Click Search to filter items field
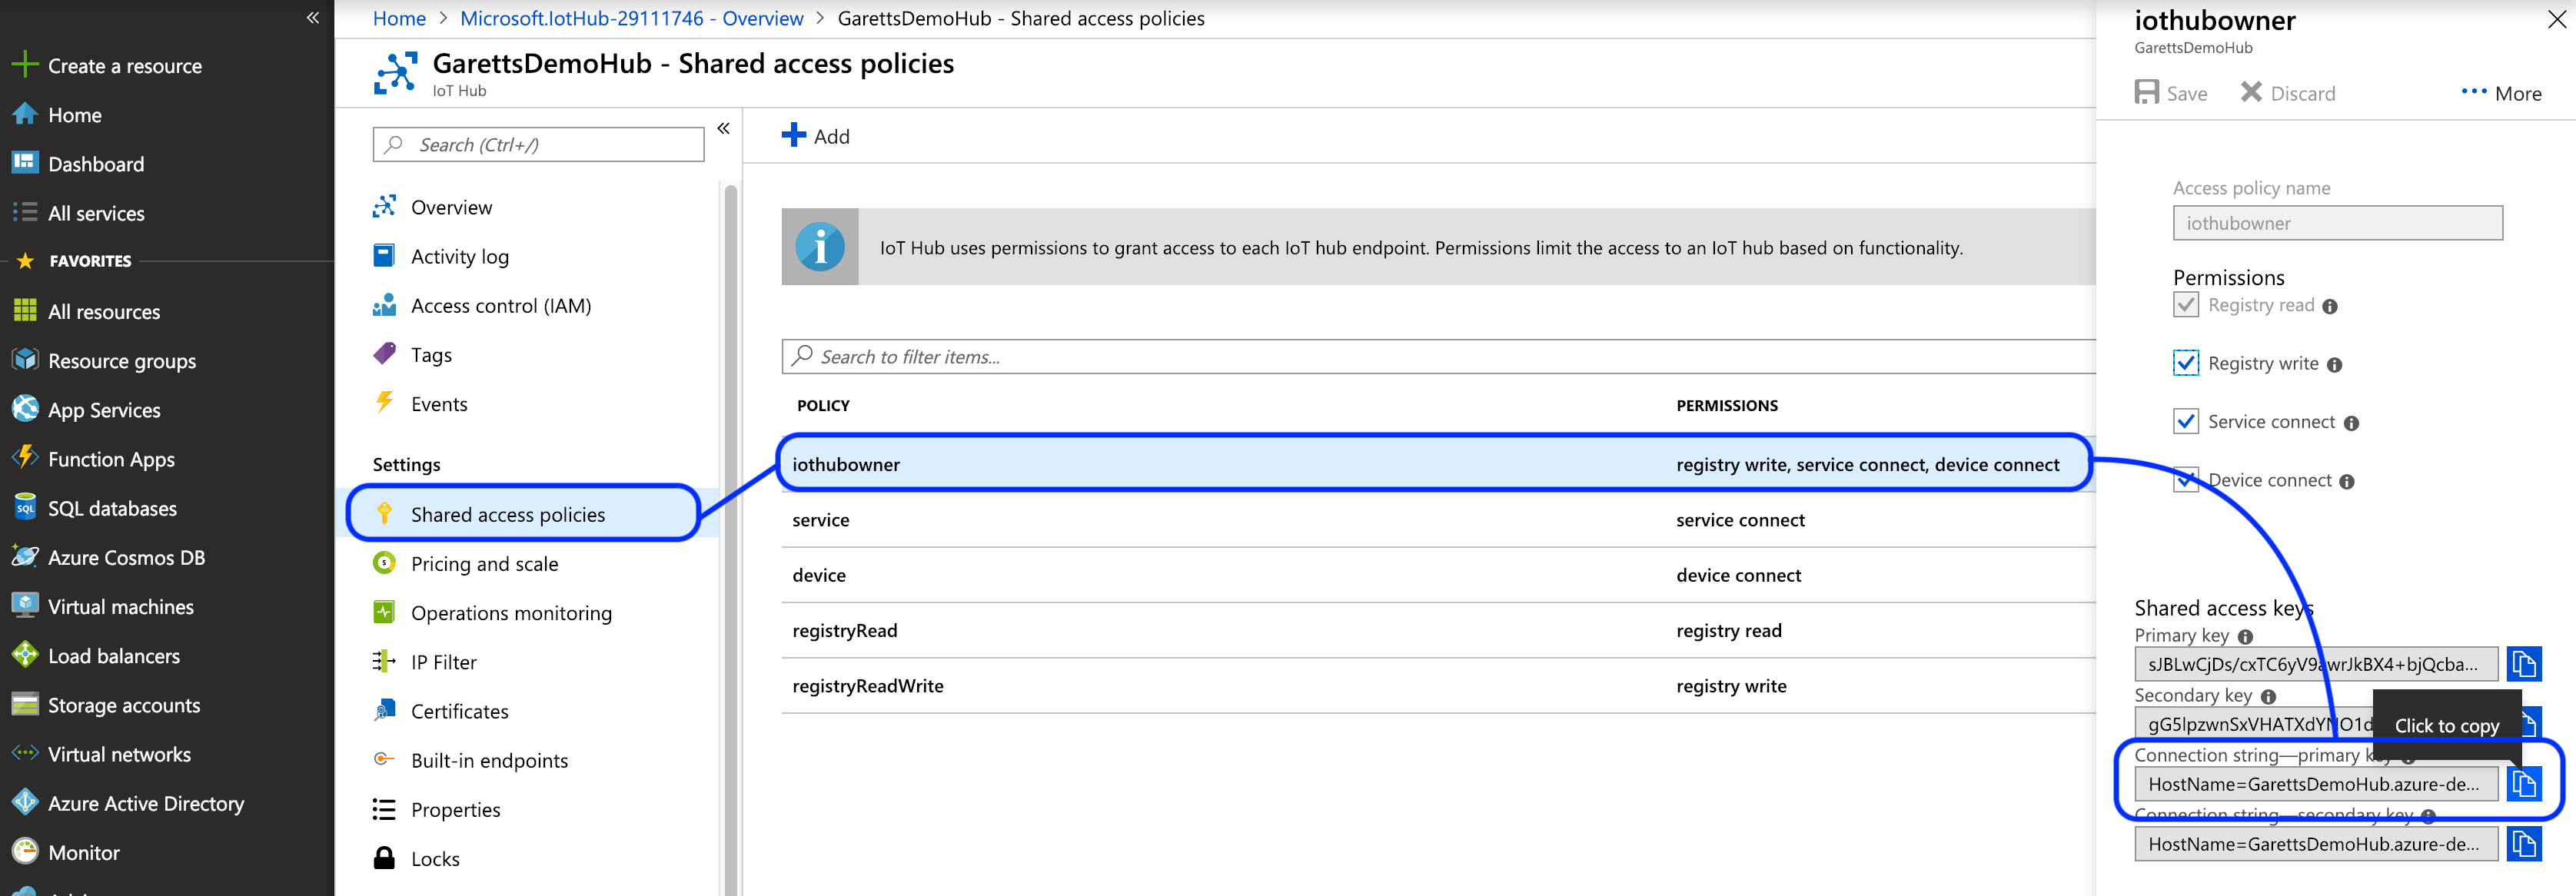 [x=1438, y=357]
